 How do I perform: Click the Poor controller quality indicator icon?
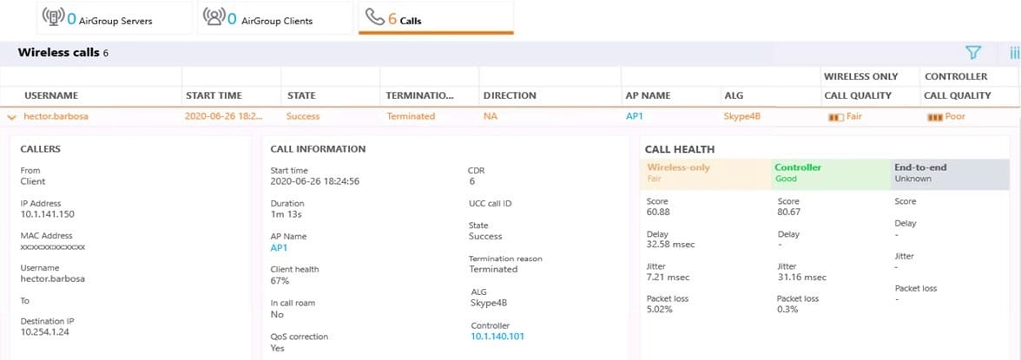[935, 116]
